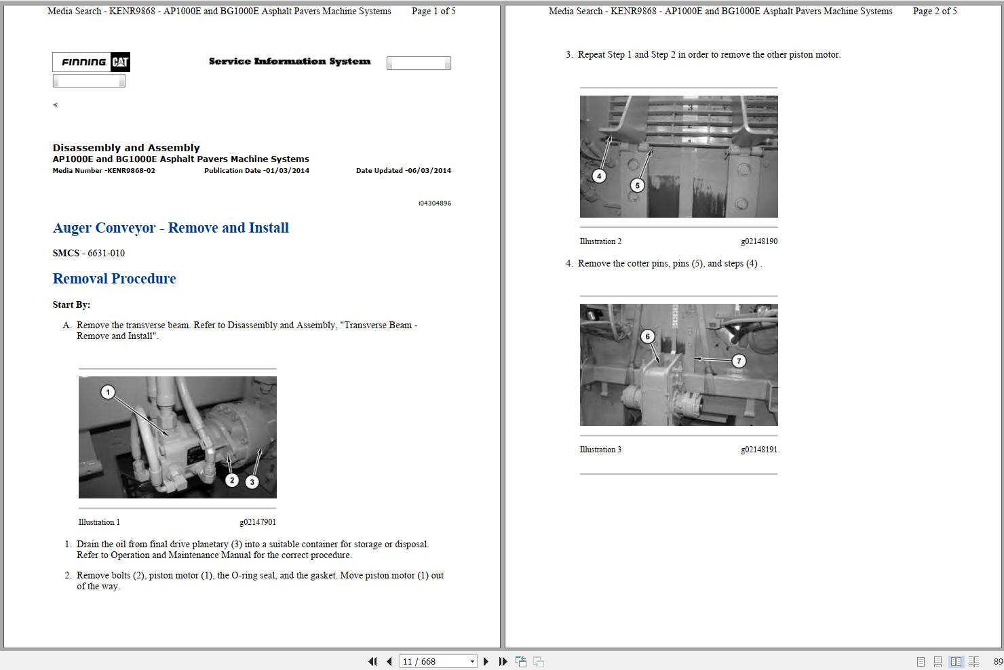
Task: Open the dropdown beside Service Information System
Action: [419, 62]
